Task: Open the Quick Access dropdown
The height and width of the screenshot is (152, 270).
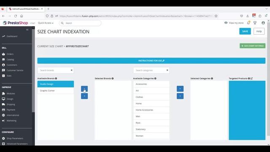Action: tap(46, 23)
